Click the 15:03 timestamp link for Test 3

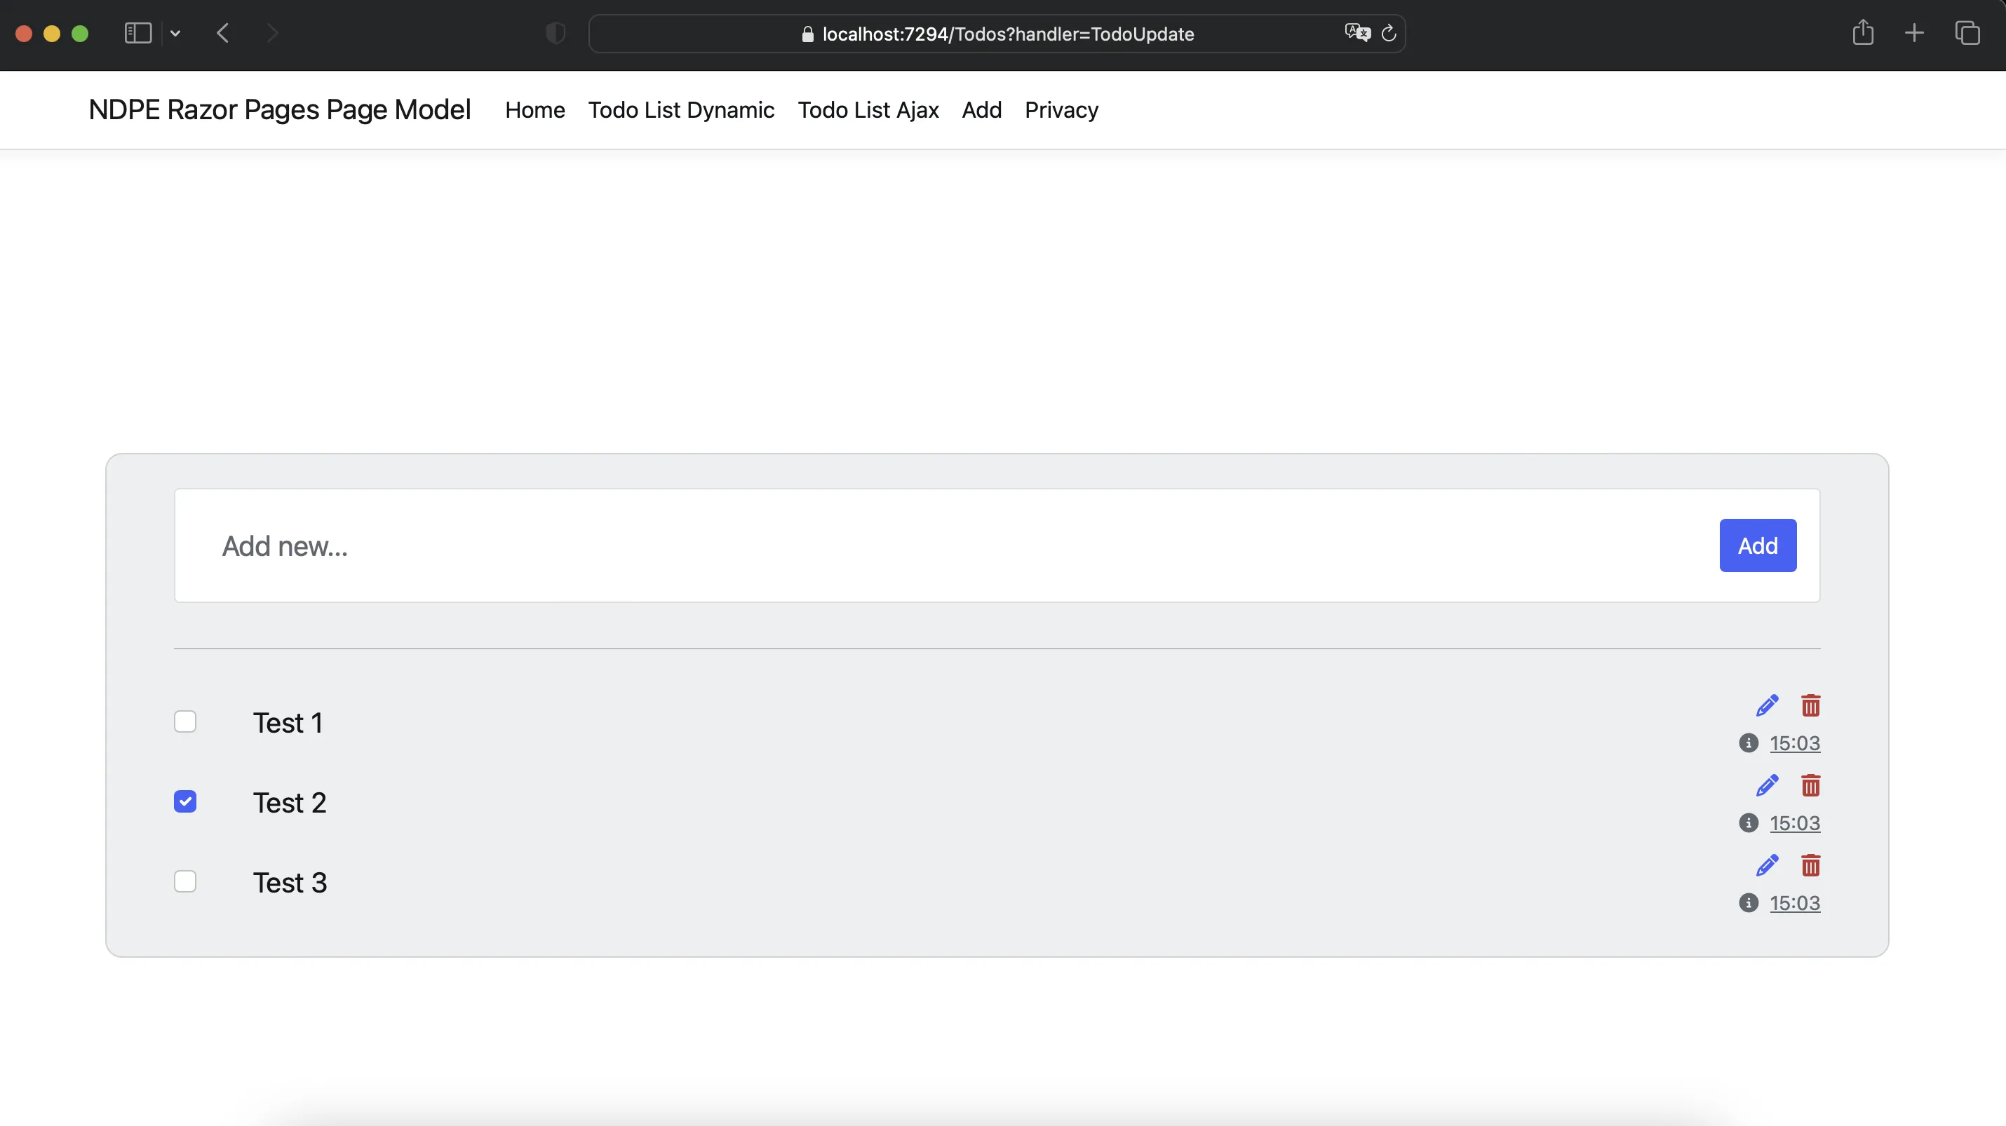(1794, 902)
